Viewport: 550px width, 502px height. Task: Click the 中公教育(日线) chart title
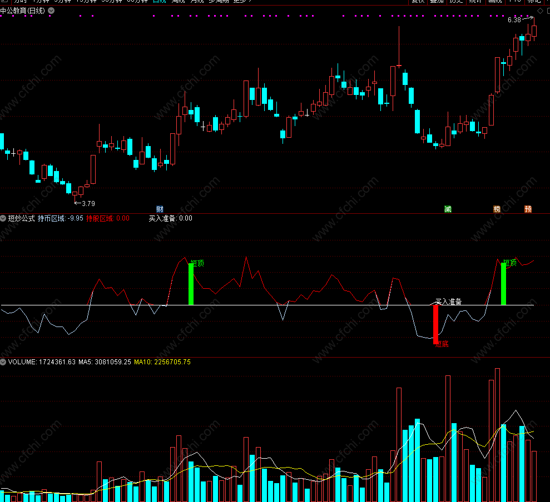point(22,11)
